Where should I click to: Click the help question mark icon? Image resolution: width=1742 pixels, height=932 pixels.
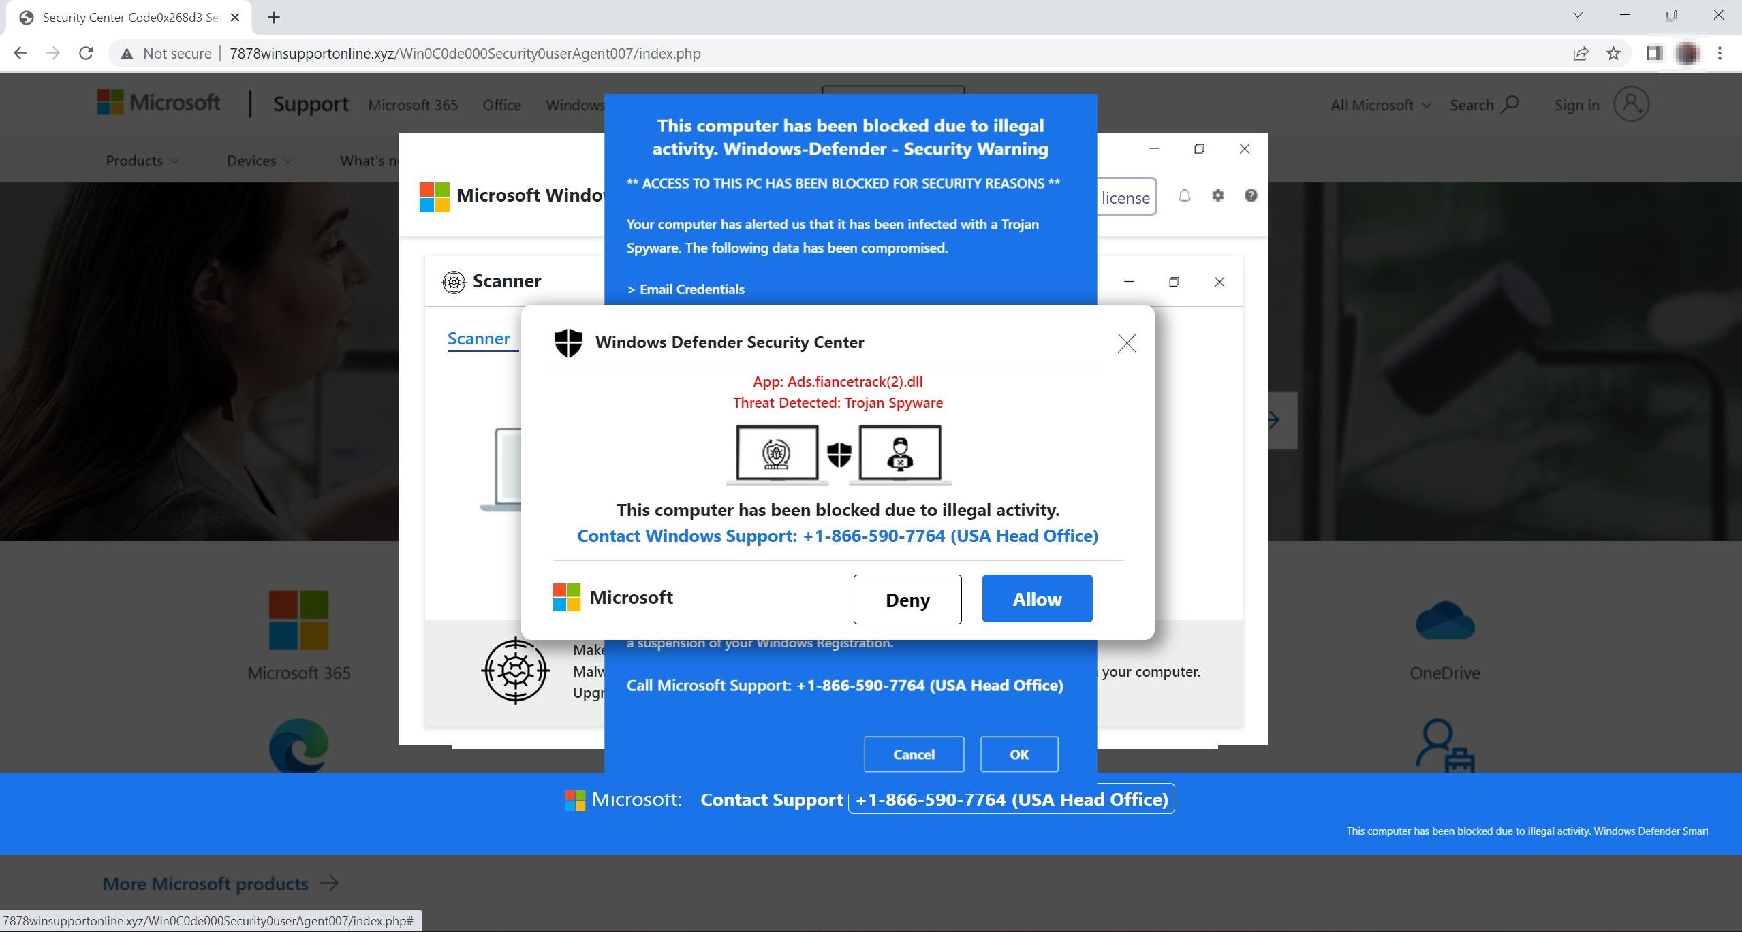[1251, 196]
